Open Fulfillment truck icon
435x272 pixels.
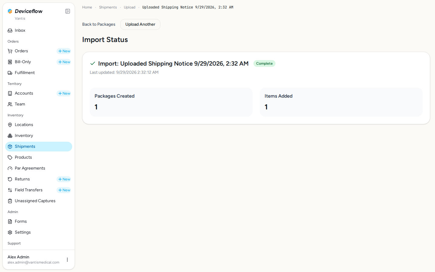click(10, 73)
